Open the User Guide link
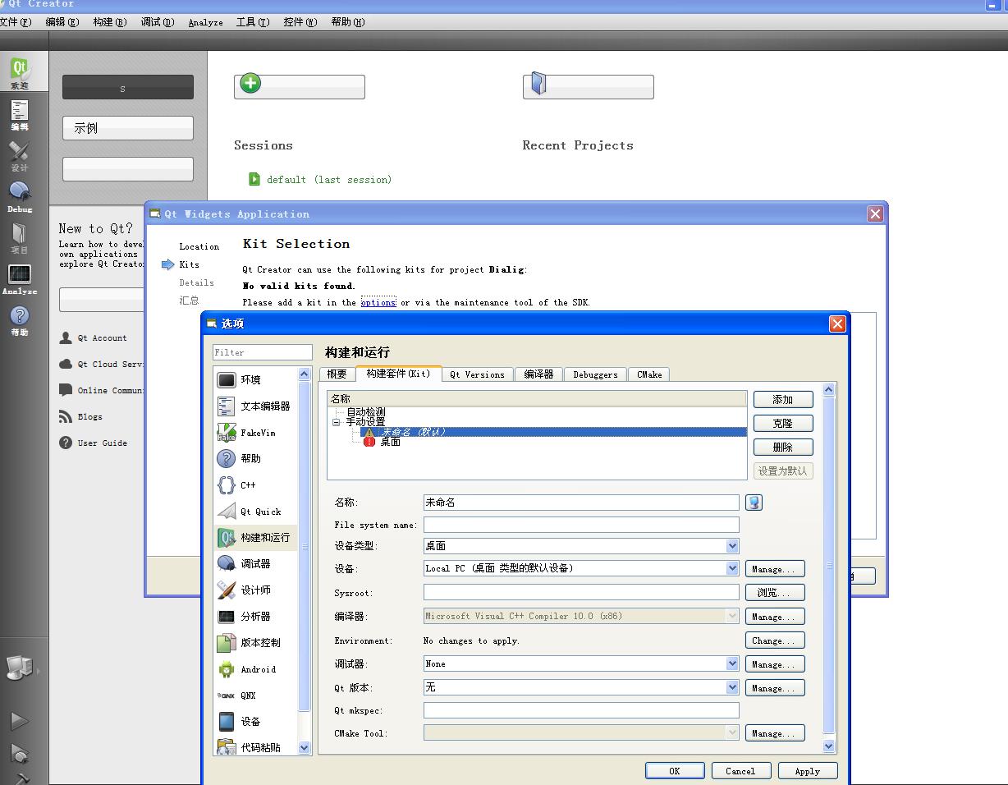 click(94, 443)
